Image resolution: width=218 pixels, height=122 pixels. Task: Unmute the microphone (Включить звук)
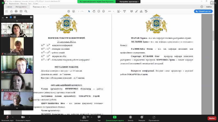(x=8, y=118)
